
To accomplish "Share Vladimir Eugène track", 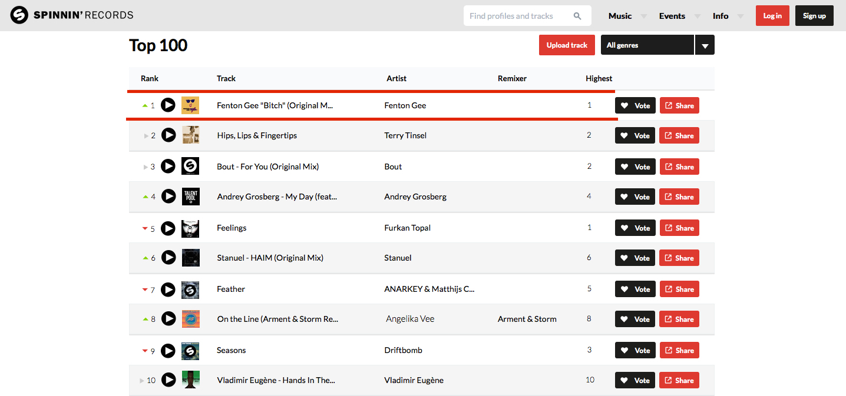I will point(679,380).
